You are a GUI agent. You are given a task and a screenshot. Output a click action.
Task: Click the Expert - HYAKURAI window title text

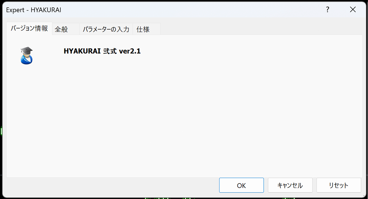tap(34, 10)
